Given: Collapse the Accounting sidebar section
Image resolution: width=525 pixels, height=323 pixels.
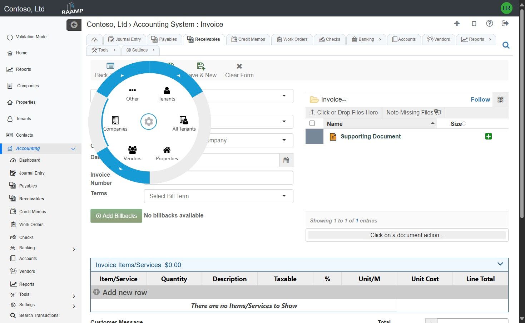Looking at the screenshot, I should point(73,149).
